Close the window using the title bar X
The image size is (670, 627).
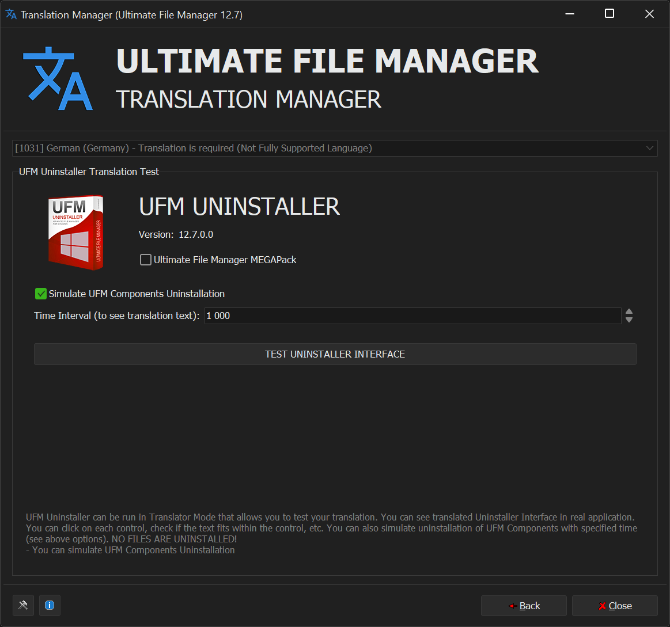[649, 14]
